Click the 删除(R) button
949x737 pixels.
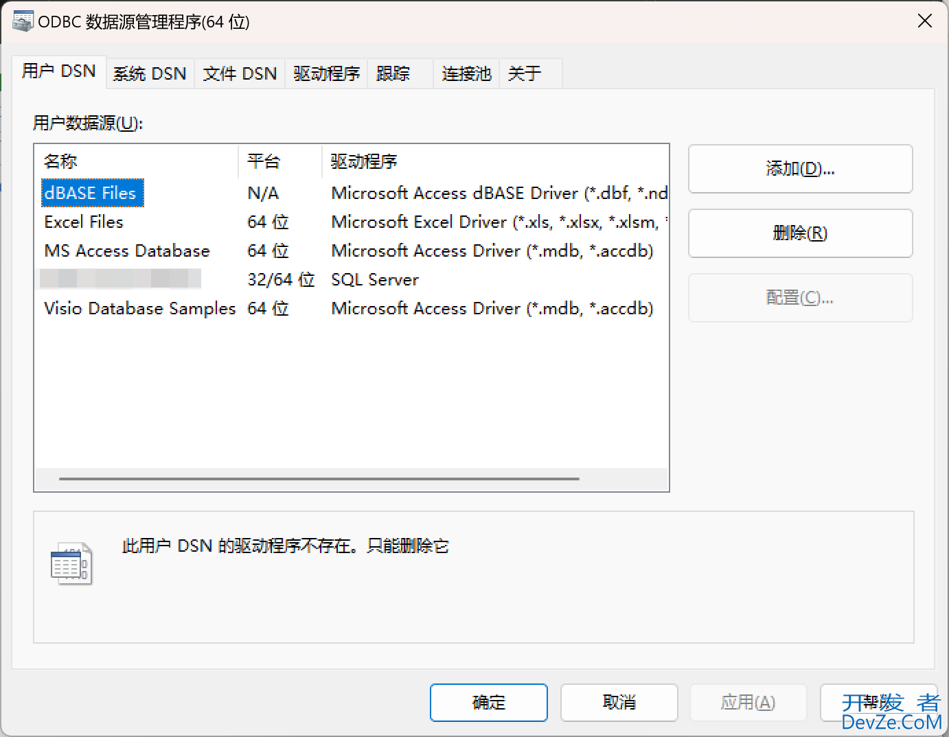[800, 233]
